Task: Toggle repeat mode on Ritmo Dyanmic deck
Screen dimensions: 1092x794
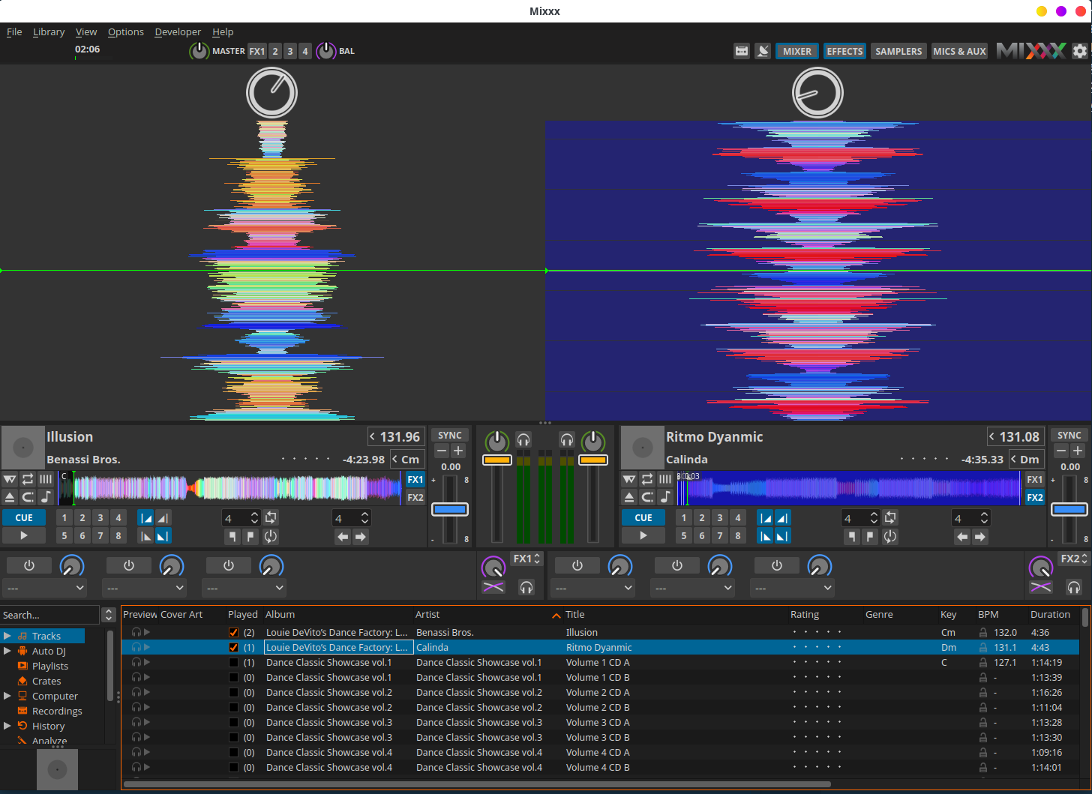Action: pyautogui.click(x=647, y=478)
